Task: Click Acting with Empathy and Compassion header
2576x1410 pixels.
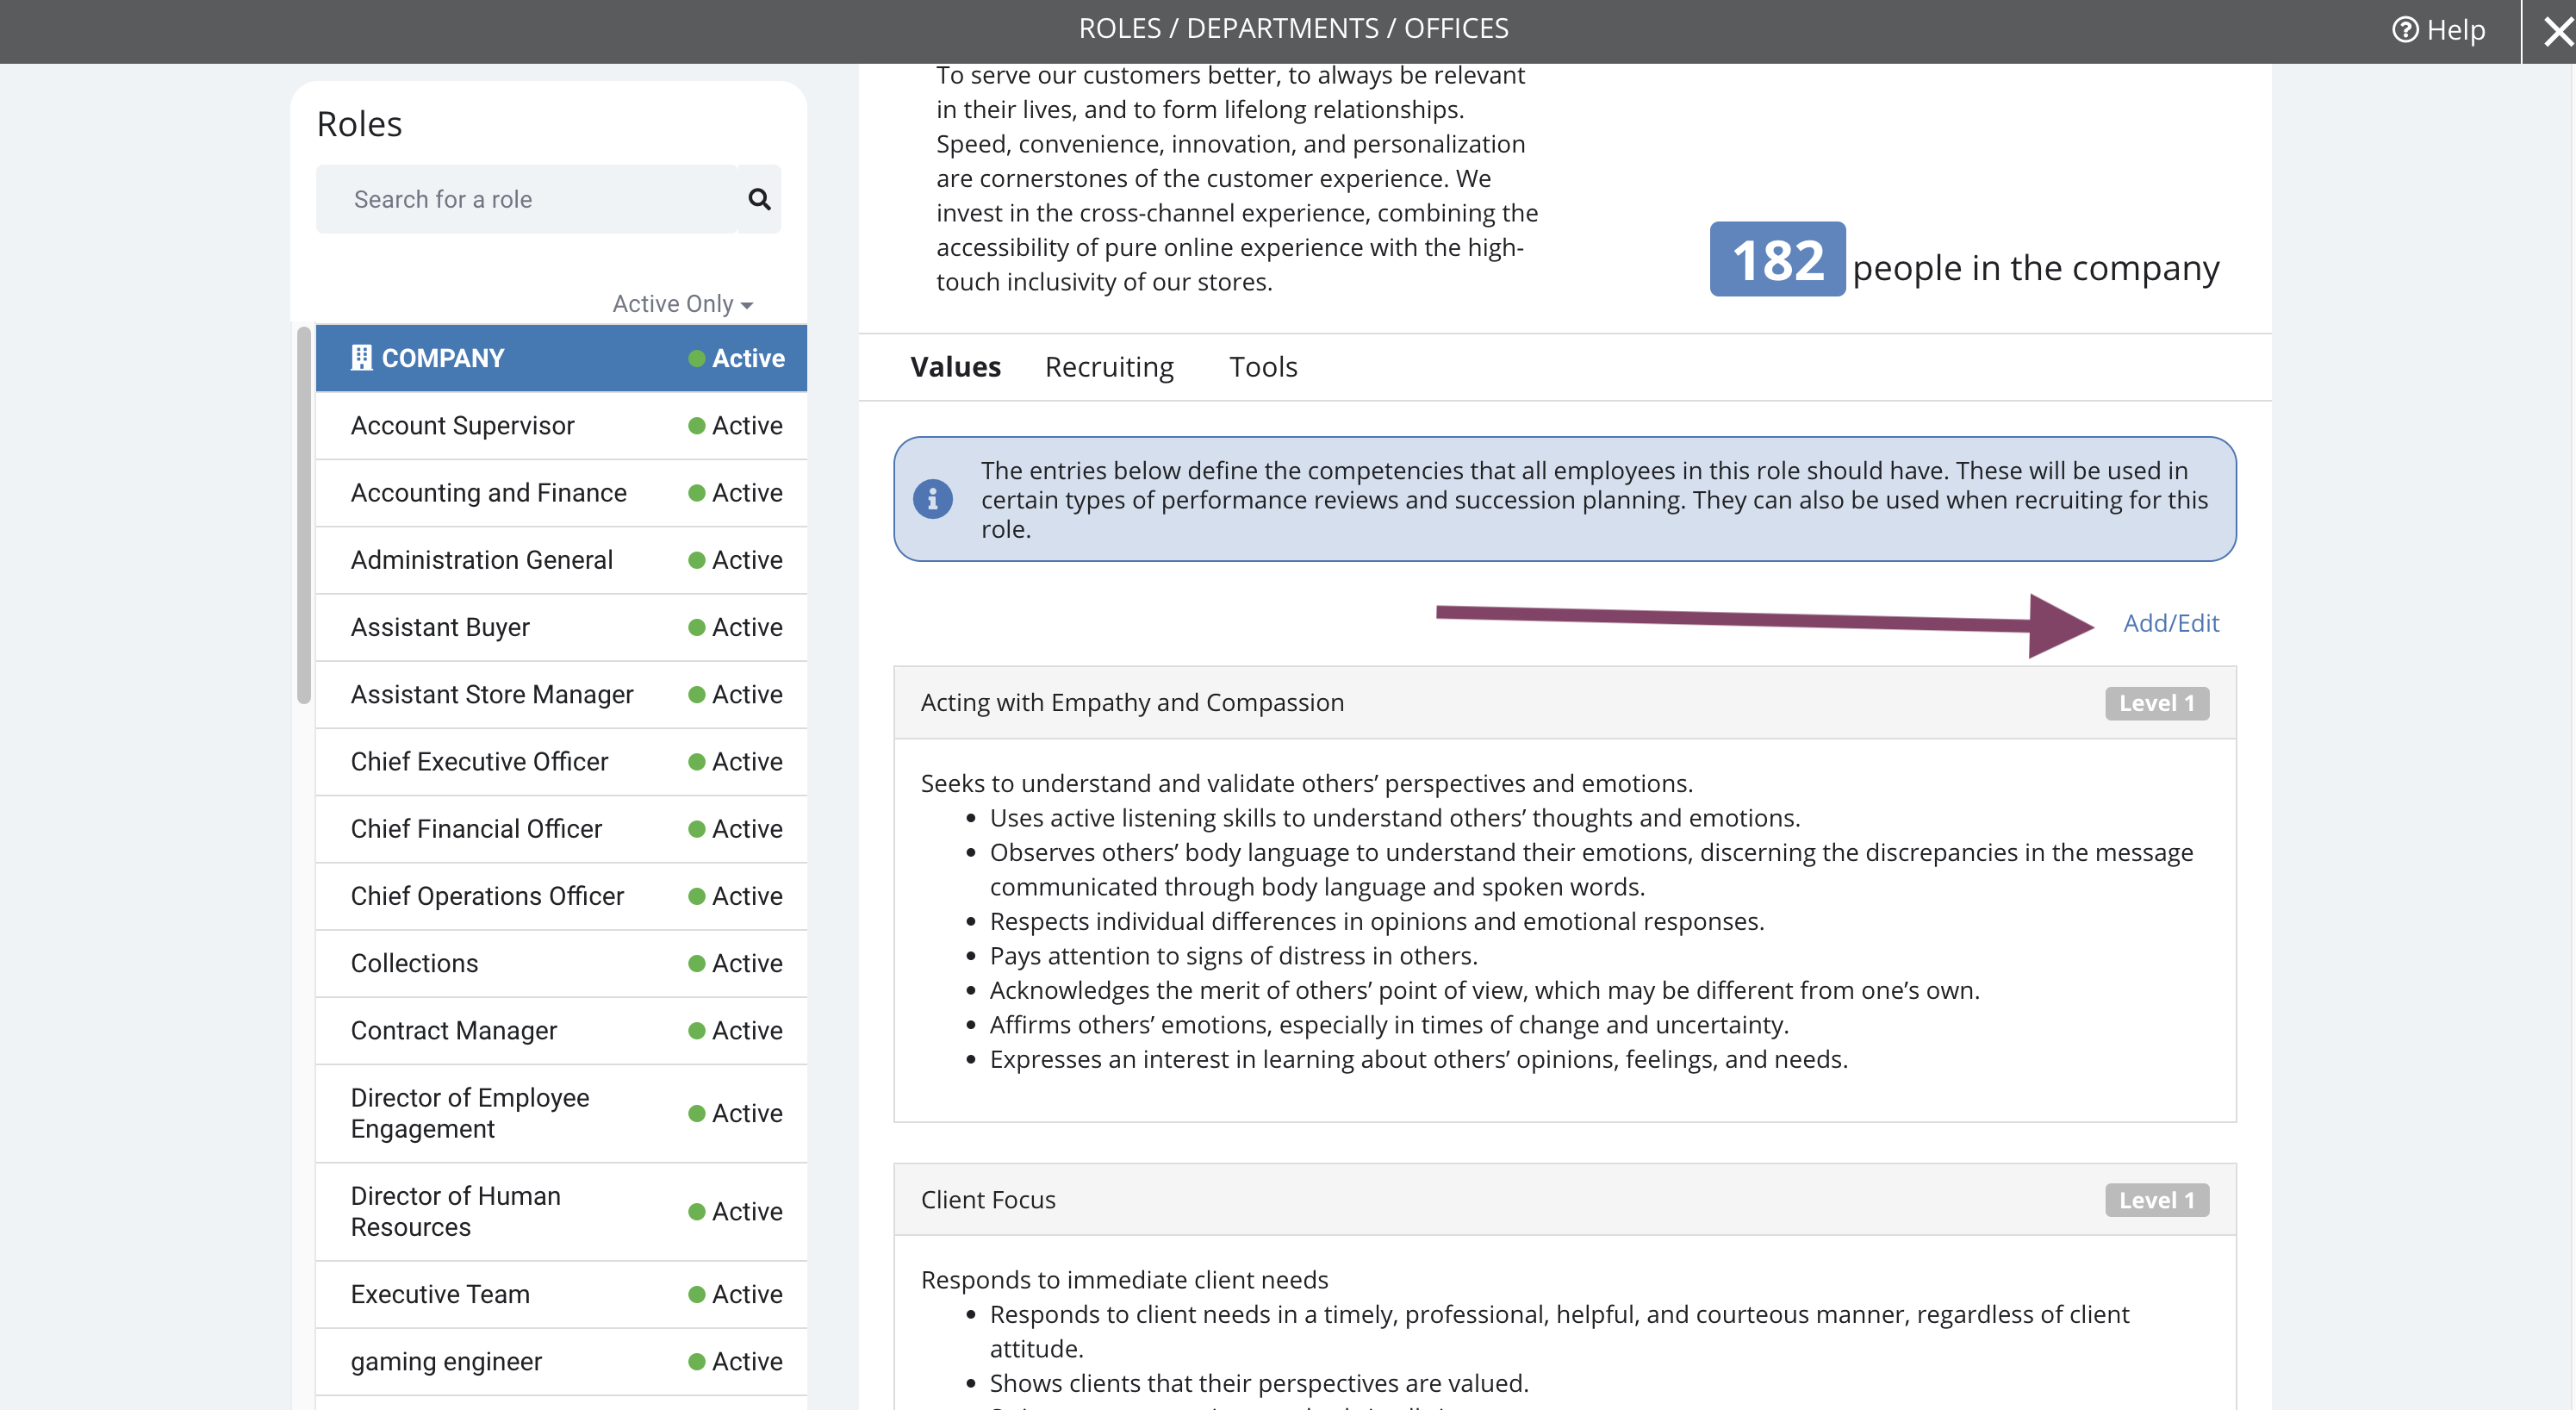Action: pyautogui.click(x=1564, y=702)
